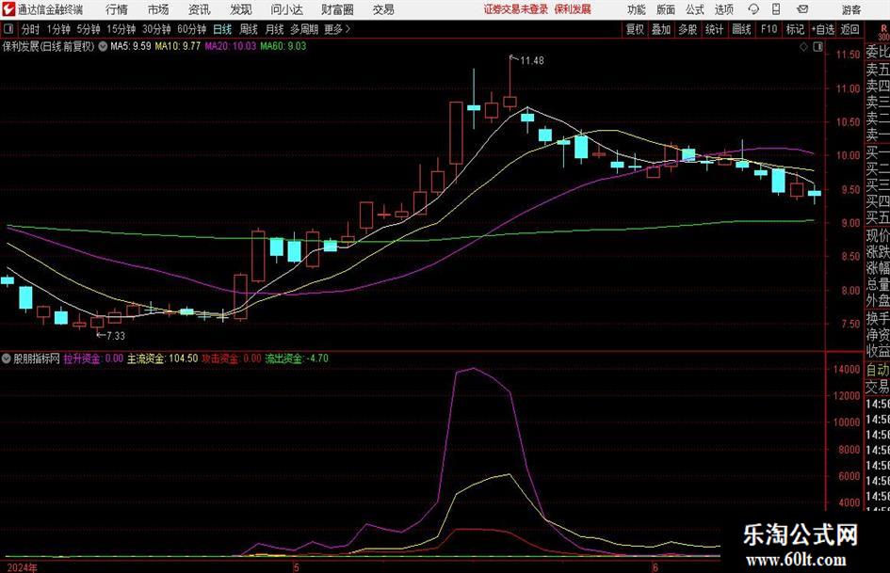The width and height of the screenshot is (890, 573).
Task: Click the MA5: 9.59 indicator label
Action: click(x=131, y=46)
